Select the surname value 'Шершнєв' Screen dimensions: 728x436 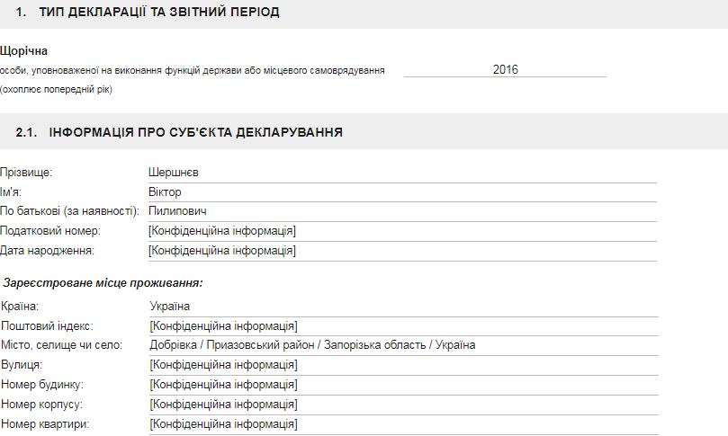pos(174,173)
